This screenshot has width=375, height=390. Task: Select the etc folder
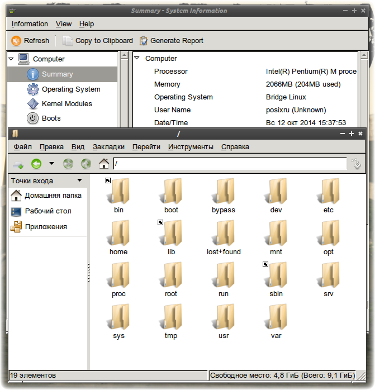[x=329, y=196]
